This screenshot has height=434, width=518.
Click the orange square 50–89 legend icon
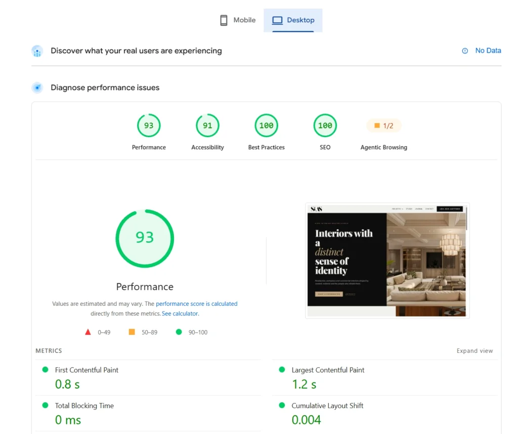point(132,332)
